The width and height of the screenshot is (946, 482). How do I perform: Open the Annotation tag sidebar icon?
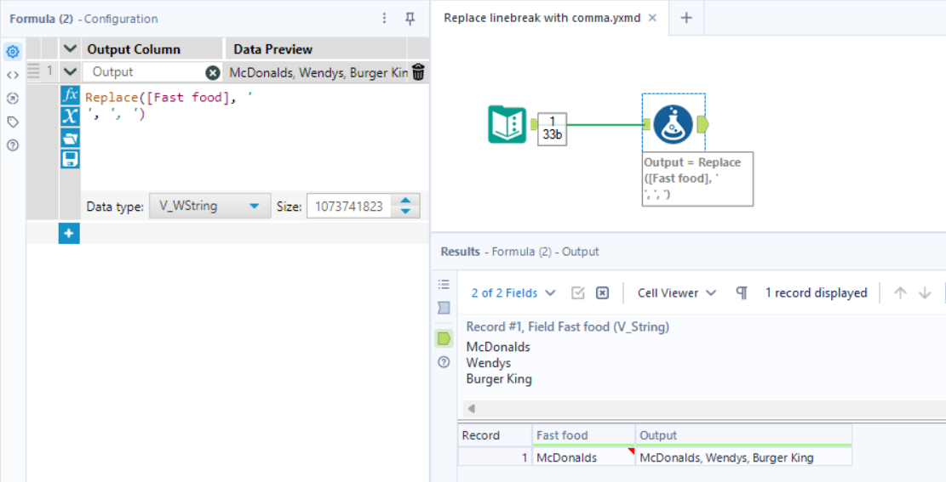[13, 122]
